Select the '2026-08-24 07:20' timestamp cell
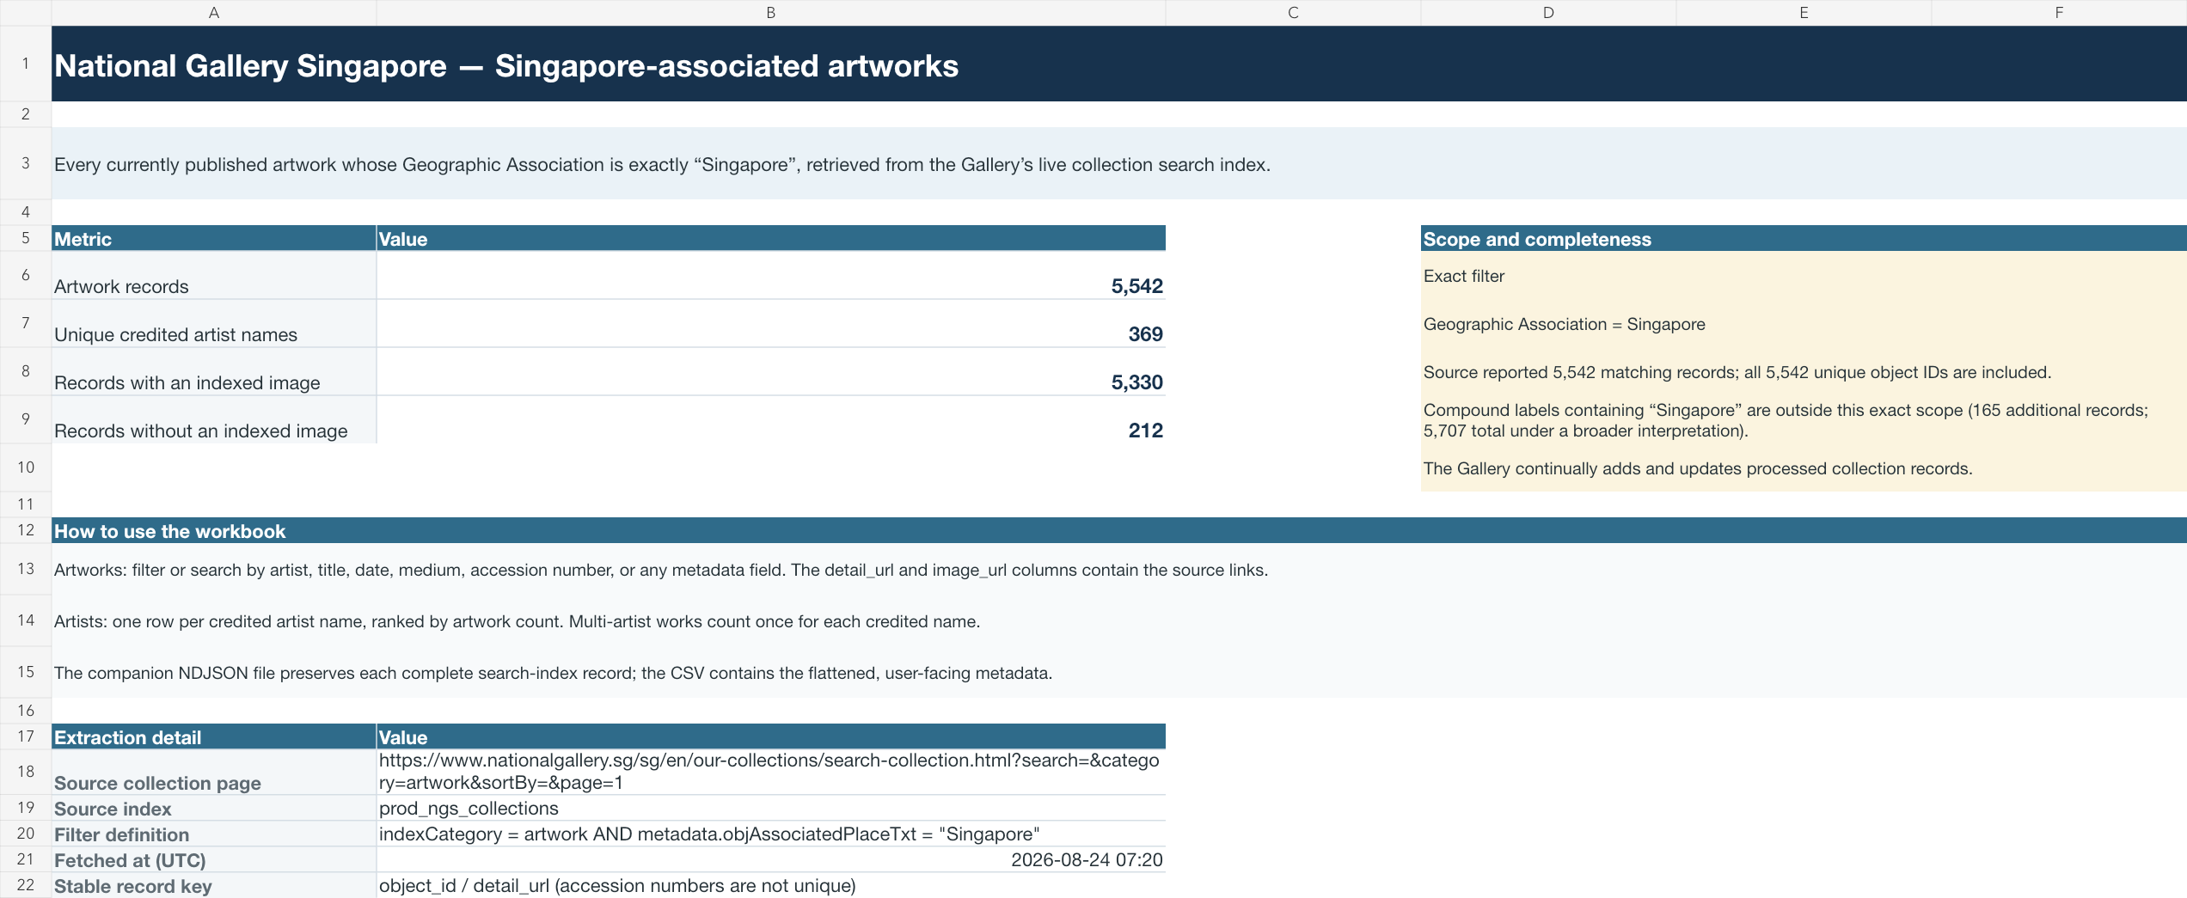Viewport: 2187px width, 898px height. (771, 859)
